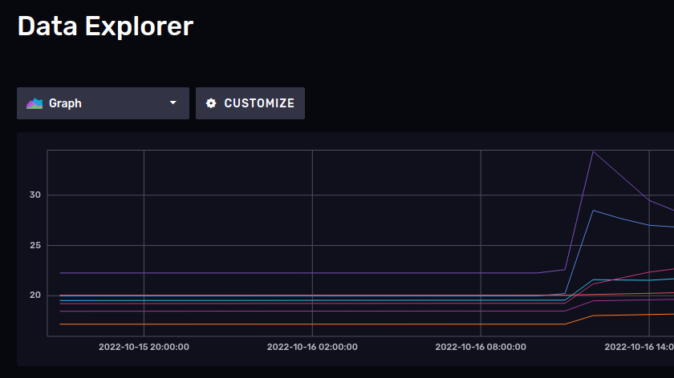The height and width of the screenshot is (378, 674).
Task: Click the 2022-10-15 20:00:00 time label
Action: (144, 348)
